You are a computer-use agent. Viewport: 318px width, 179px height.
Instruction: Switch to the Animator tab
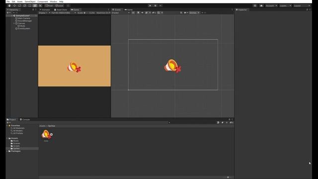coord(45,10)
